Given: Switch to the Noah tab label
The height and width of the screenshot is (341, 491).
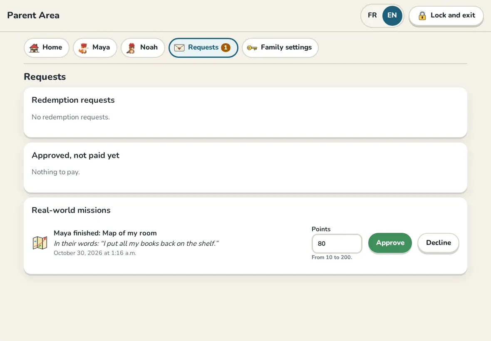Looking at the screenshot, I should tap(149, 47).
